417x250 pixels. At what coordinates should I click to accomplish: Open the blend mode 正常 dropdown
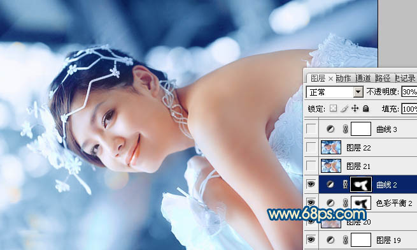pyautogui.click(x=334, y=92)
